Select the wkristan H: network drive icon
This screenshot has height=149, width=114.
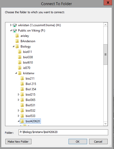[x=15, y=25]
